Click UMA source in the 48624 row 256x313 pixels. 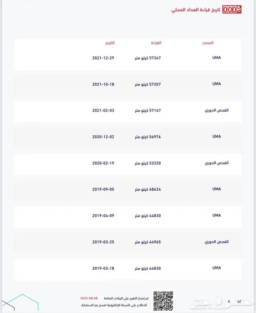tap(217, 189)
